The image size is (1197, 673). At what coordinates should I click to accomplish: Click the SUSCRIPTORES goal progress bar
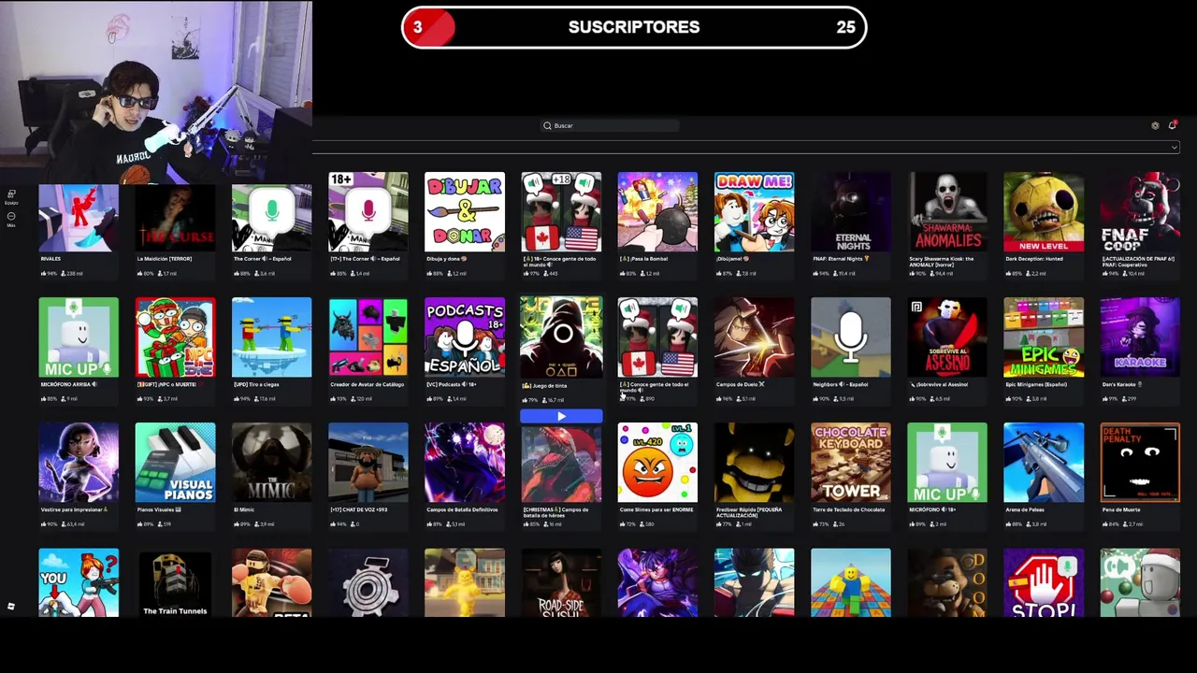[x=634, y=27]
